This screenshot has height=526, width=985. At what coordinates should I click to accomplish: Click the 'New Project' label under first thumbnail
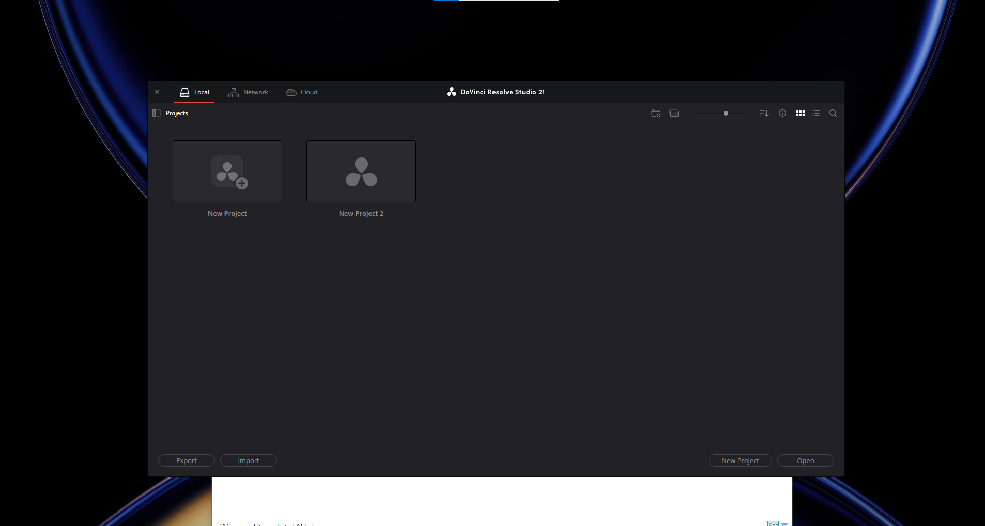(x=227, y=213)
